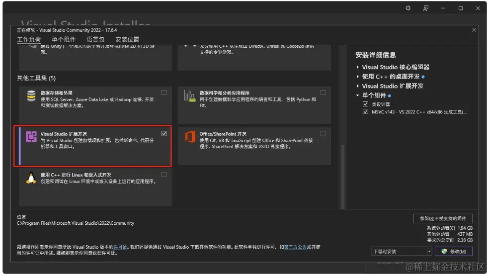Click the 使用 C++ 进行 Linux 和嵌入式开发 title

click(x=76, y=175)
